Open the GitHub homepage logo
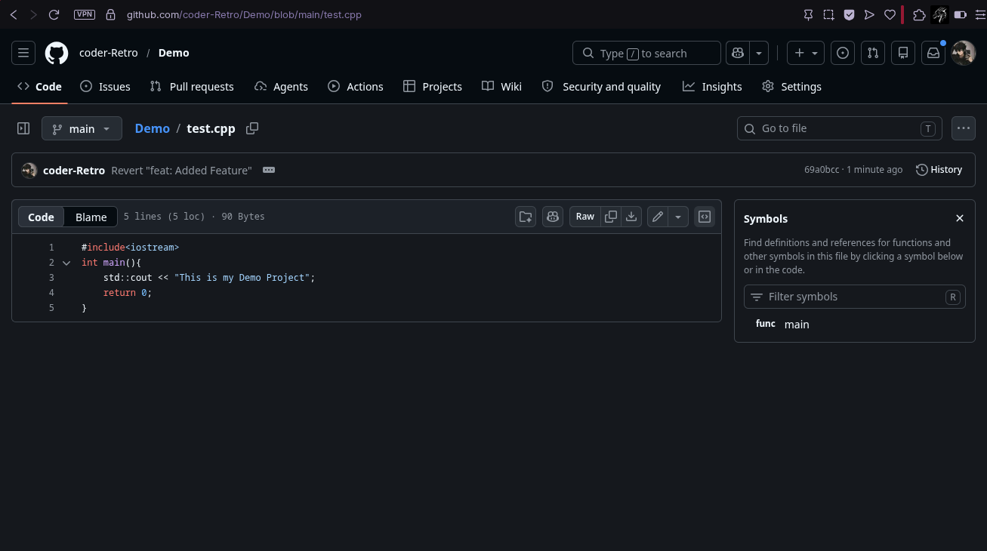987x551 pixels. (x=57, y=53)
